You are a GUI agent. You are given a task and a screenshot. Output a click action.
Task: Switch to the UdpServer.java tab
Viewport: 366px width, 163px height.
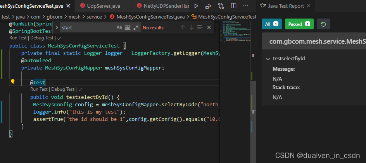click(103, 6)
